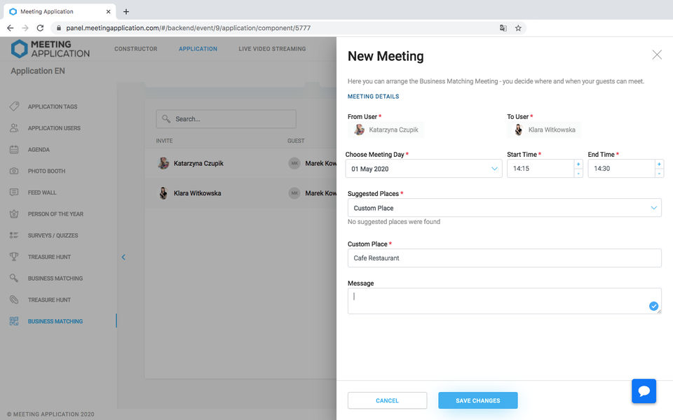Increase End Time with the plus stepper
This screenshot has width=673, height=420.
[x=659, y=164]
